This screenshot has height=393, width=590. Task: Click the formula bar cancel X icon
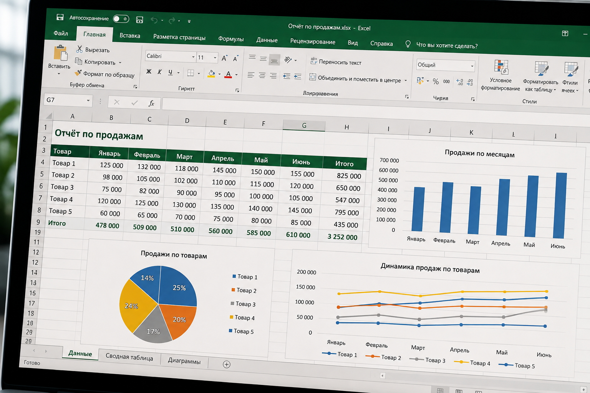click(117, 102)
